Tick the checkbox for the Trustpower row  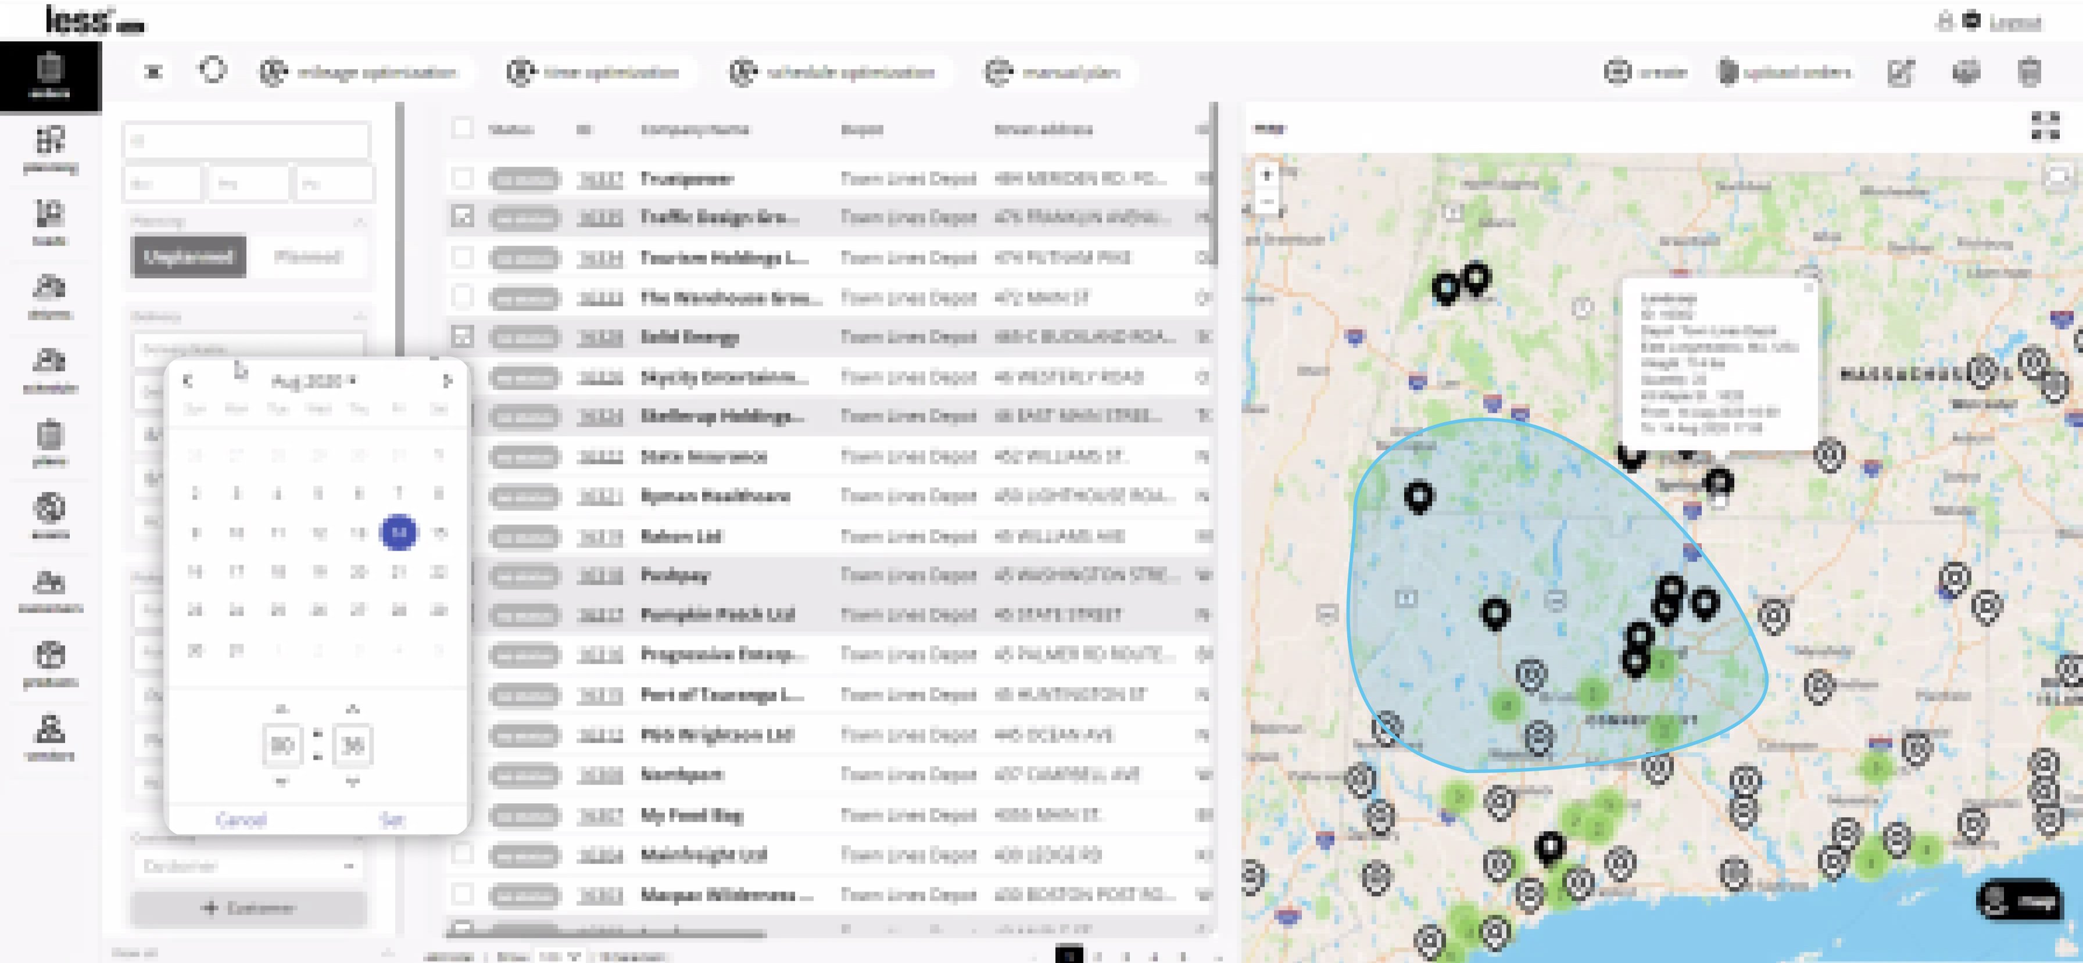[x=461, y=178]
